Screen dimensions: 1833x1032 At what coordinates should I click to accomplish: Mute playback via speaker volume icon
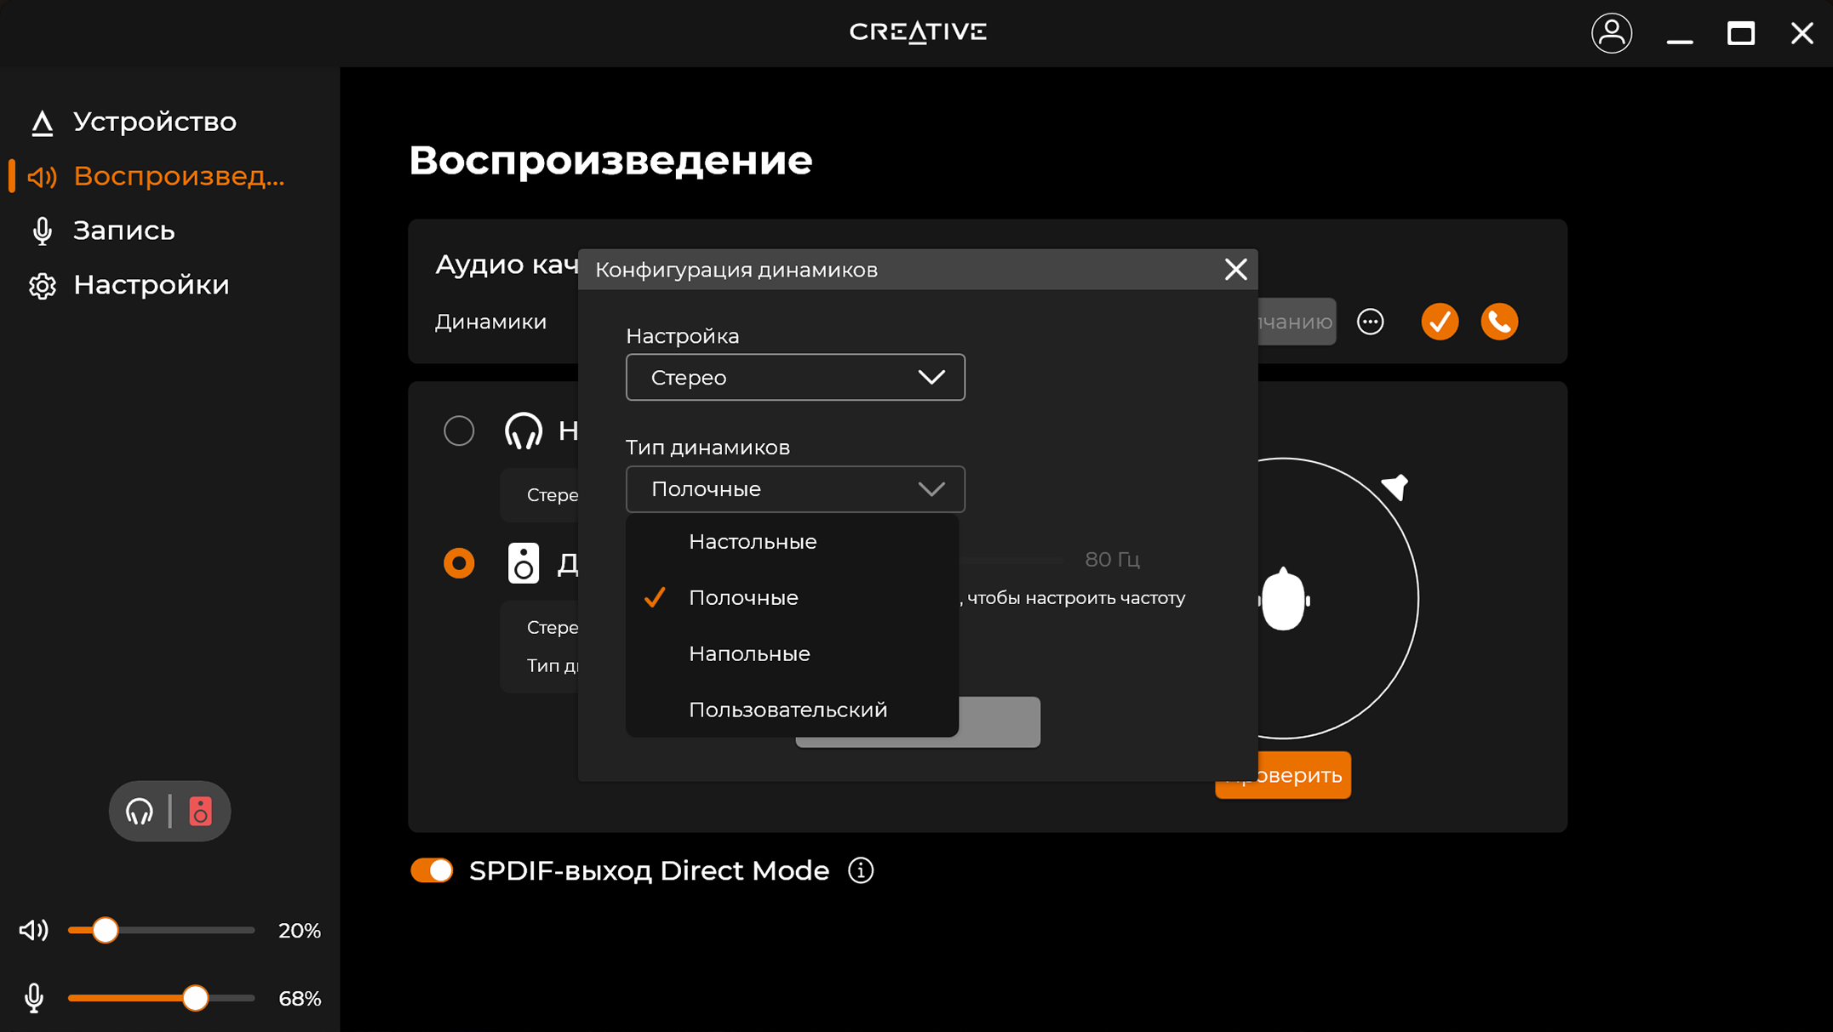click(x=34, y=930)
